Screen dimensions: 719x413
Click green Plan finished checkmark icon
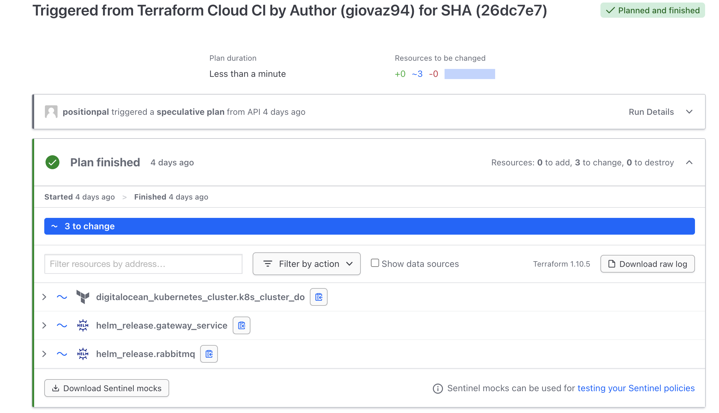click(x=52, y=163)
